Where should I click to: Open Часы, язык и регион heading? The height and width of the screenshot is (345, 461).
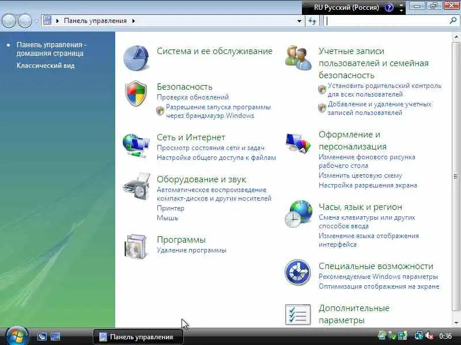(x=361, y=207)
